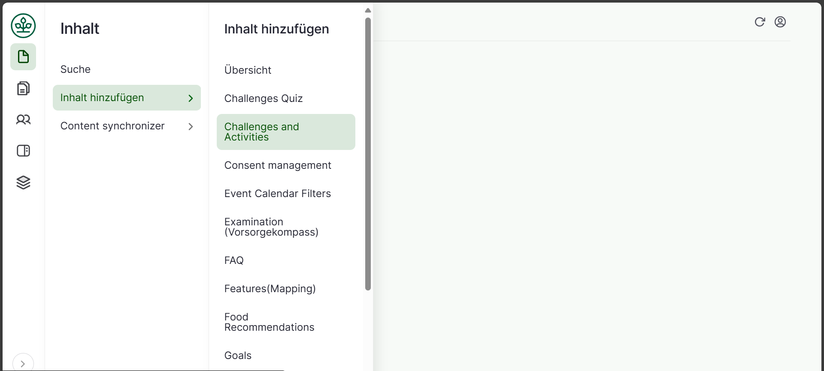Open Übersicht in the add-content list
Viewport: 824px width, 371px height.
click(x=248, y=70)
